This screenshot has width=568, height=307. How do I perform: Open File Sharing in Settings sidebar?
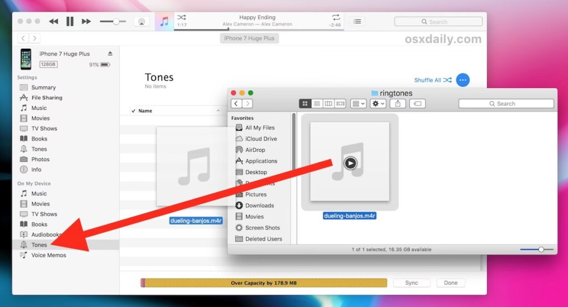tap(47, 98)
